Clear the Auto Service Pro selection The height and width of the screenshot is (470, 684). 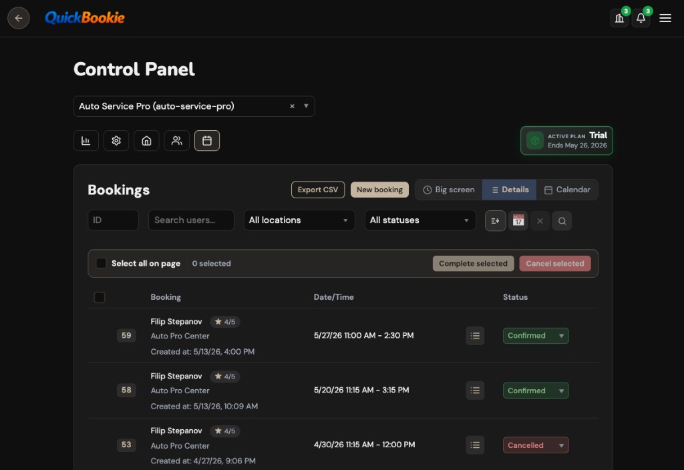tap(293, 106)
